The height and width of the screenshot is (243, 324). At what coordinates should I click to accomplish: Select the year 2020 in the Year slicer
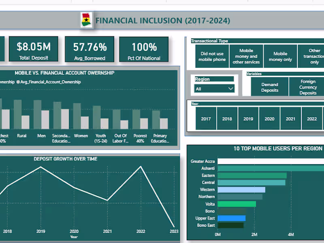coord(269,118)
